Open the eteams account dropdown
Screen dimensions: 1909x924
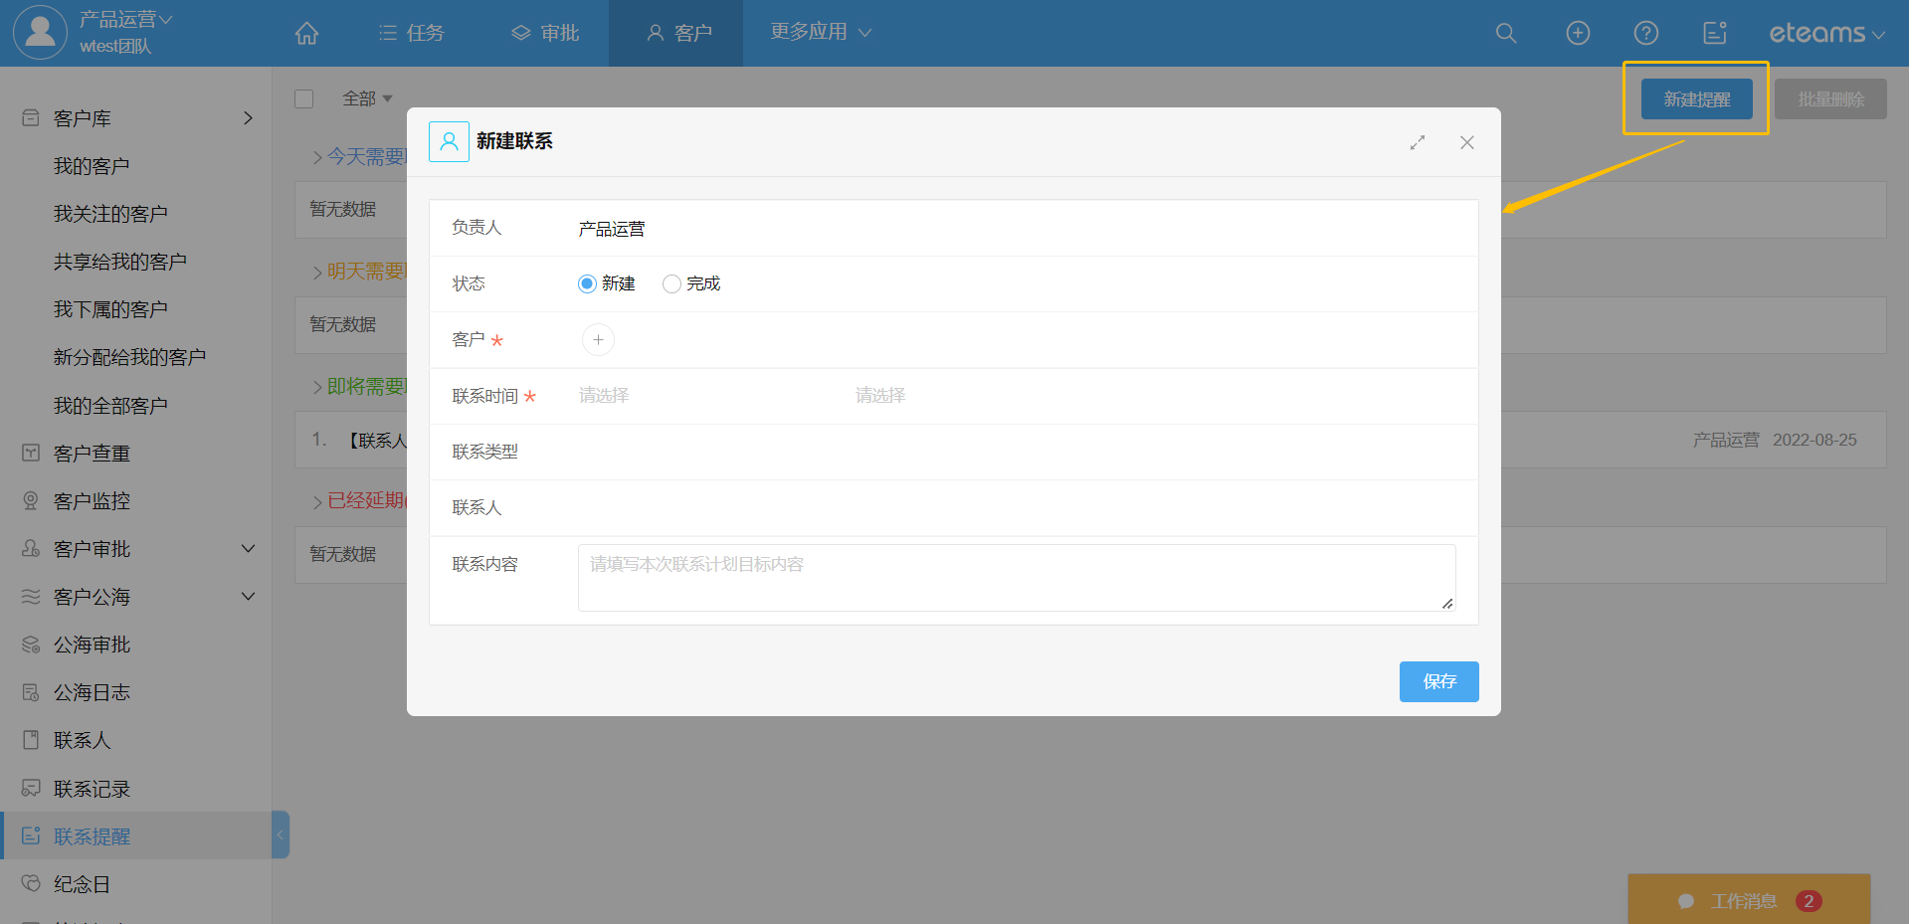1825,34
